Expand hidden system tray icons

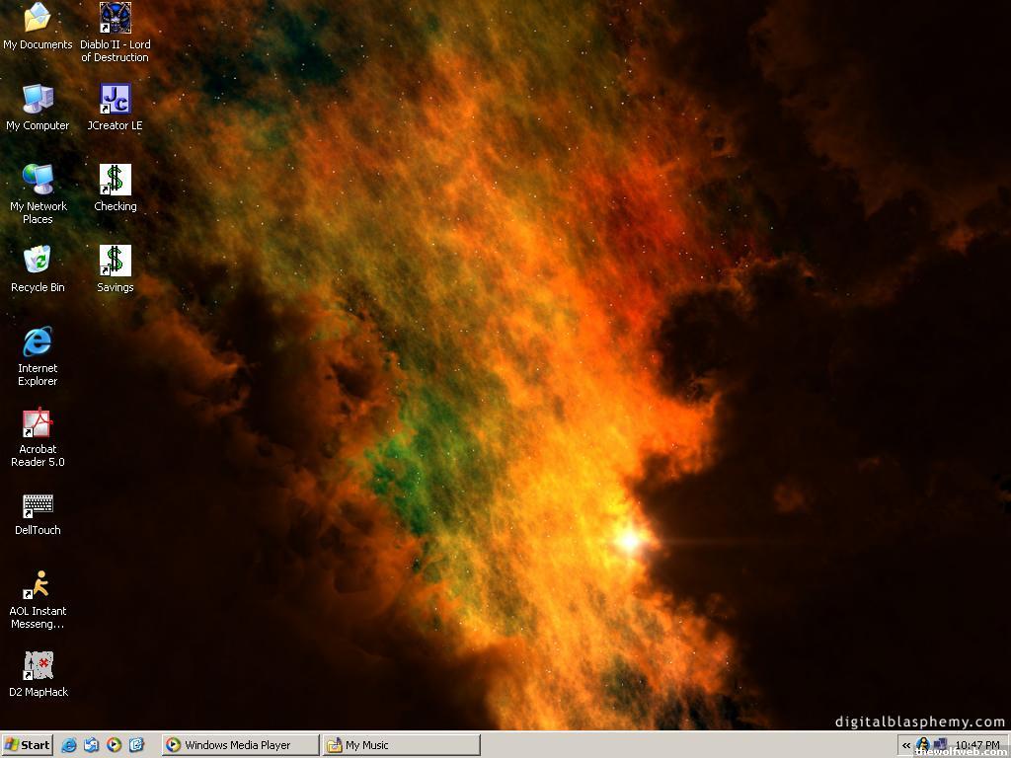(x=906, y=745)
